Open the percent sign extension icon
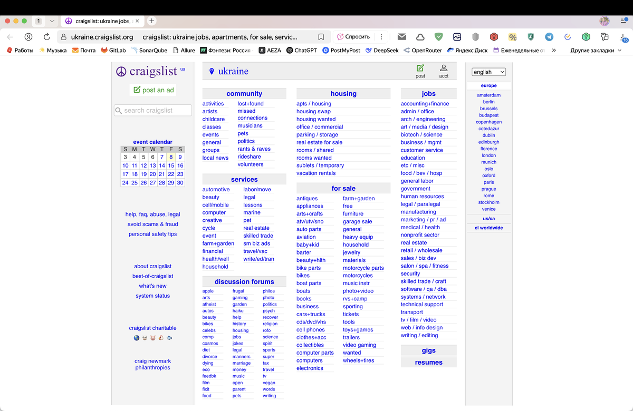The height and width of the screenshot is (411, 633). pos(512,37)
